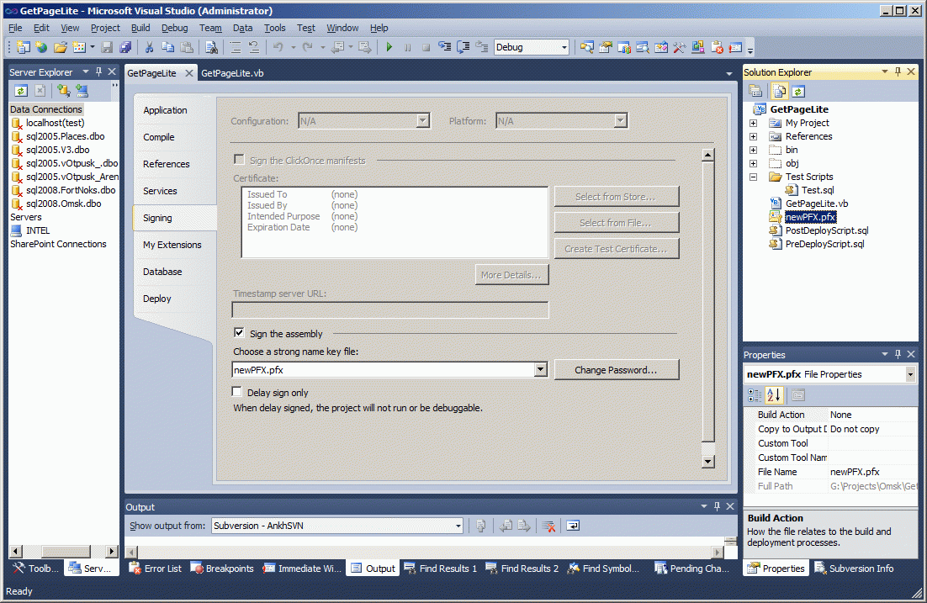This screenshot has width=927, height=603.
Task: Click the Save icon in toolbar
Action: click(107, 47)
